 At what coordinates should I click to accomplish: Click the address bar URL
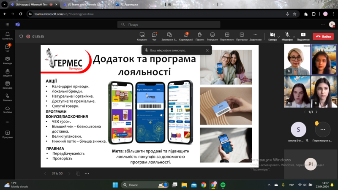[64, 14]
